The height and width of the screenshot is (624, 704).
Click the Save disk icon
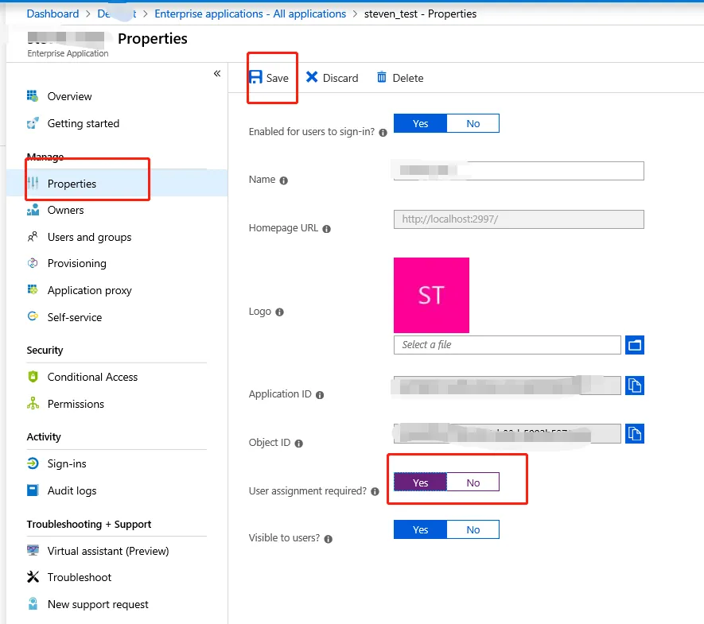click(255, 77)
